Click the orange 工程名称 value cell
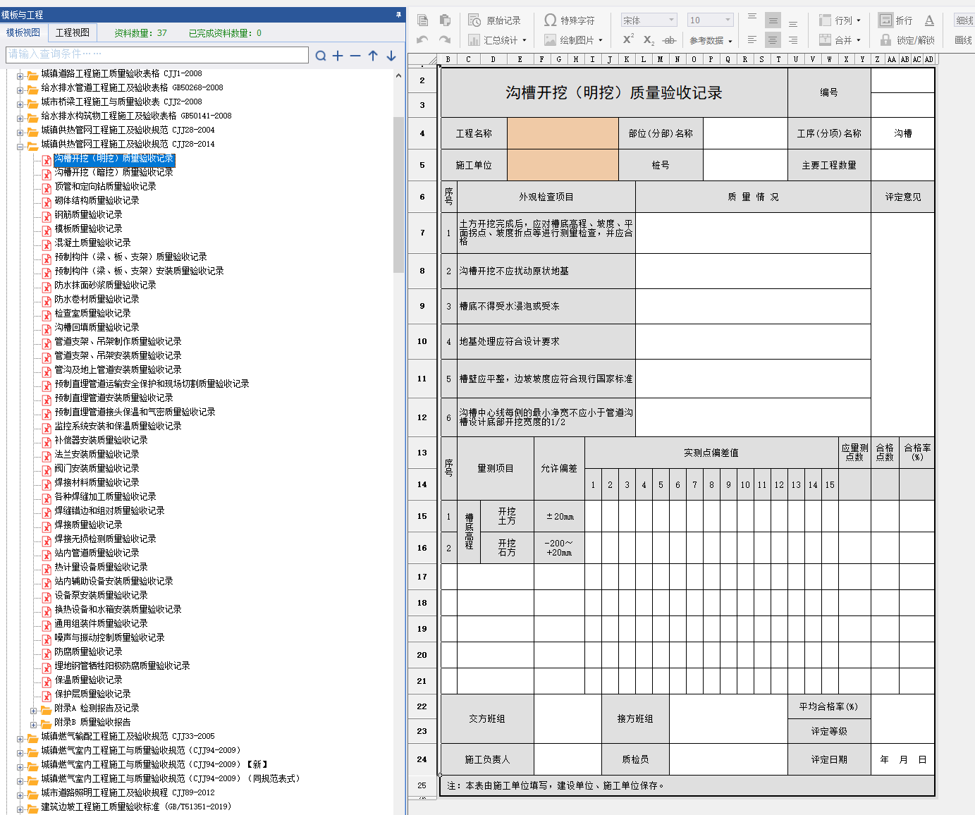Viewport: 975px width, 815px height. [x=563, y=133]
